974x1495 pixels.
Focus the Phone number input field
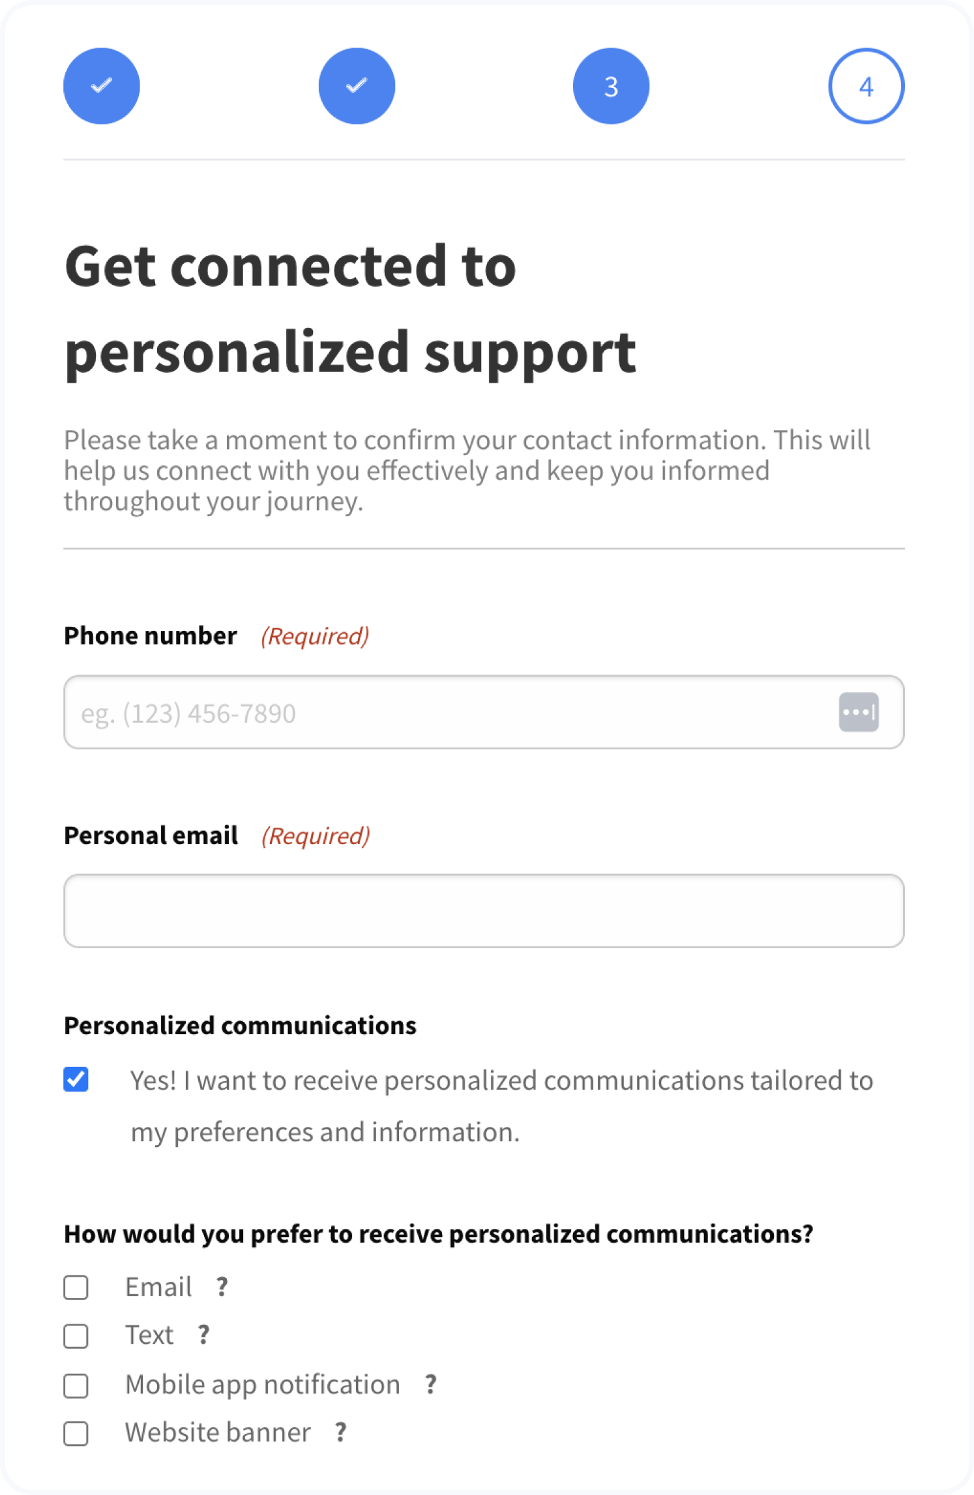coord(450,712)
